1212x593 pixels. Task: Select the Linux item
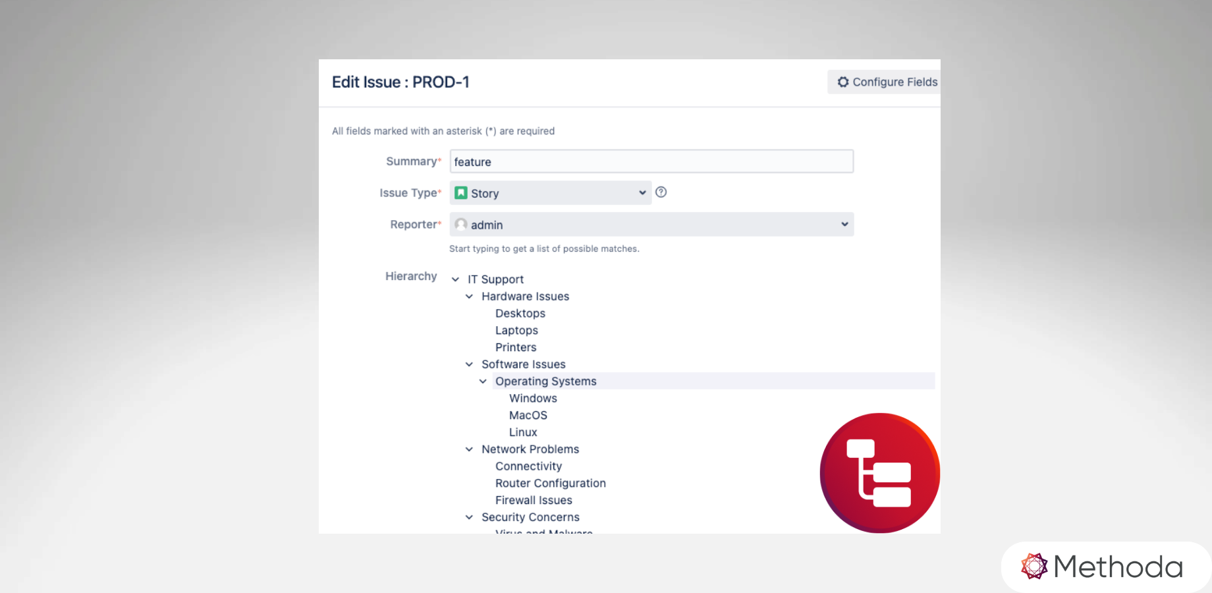click(523, 432)
